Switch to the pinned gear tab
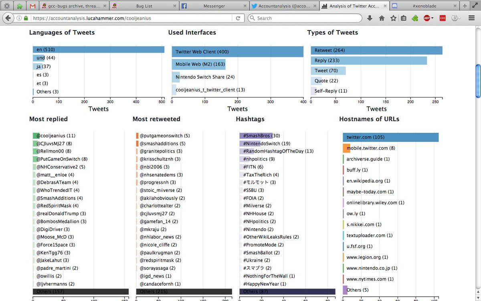Image resolution: width=481 pixels, height=301 pixels. tap(7, 6)
